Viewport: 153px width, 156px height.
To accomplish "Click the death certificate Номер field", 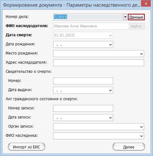I will (83, 81).
